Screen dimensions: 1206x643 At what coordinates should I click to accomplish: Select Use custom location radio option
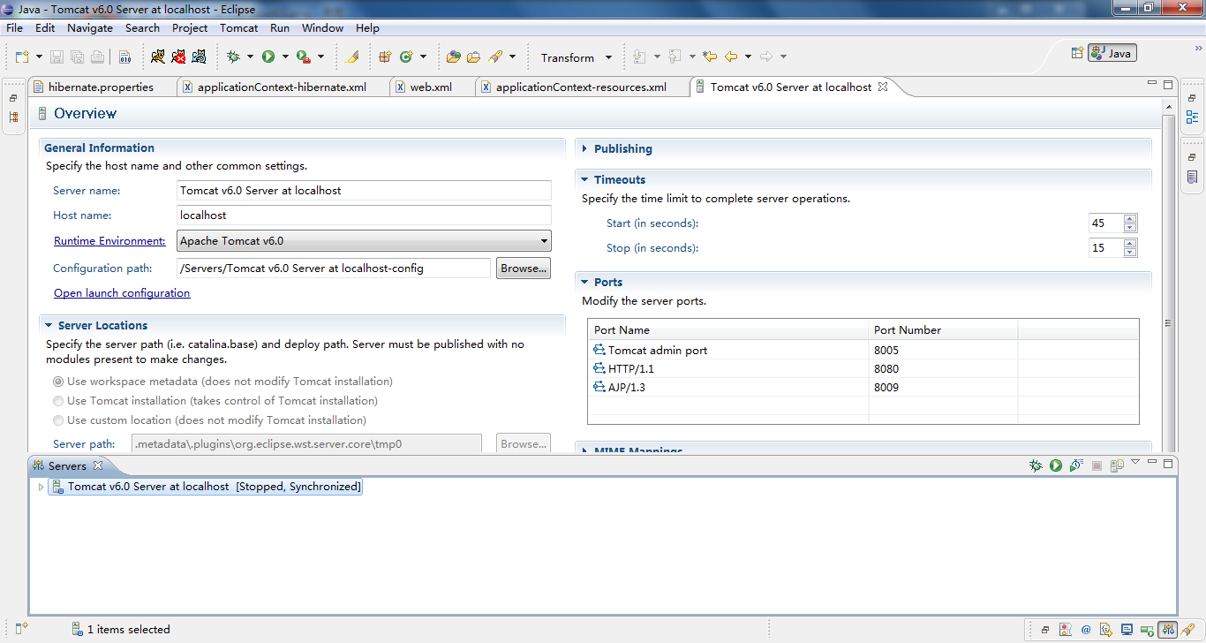pos(59,420)
